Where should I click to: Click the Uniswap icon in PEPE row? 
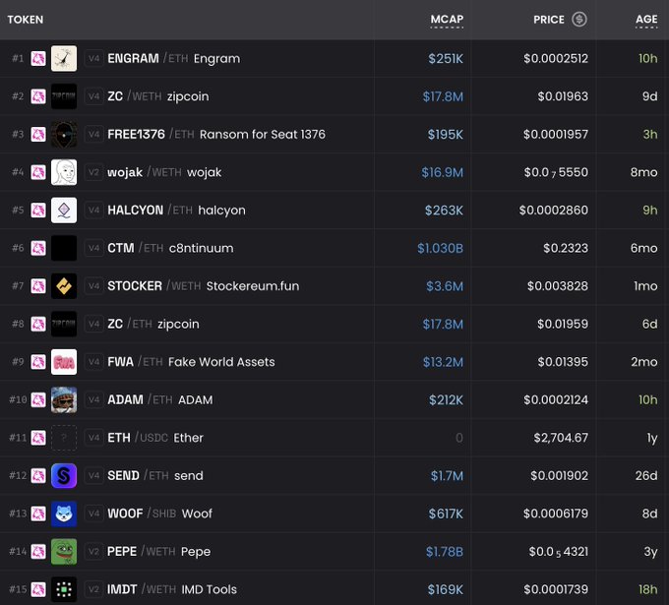(38, 552)
